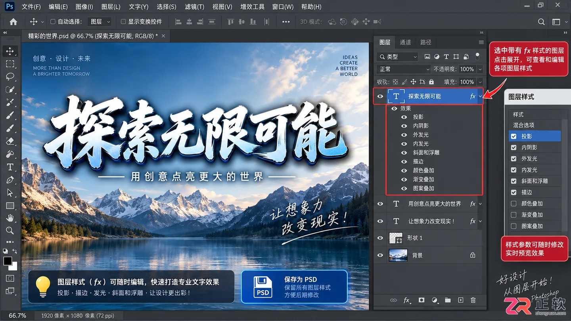Select the Move tool in the toolbar
571x321 pixels.
coord(10,51)
